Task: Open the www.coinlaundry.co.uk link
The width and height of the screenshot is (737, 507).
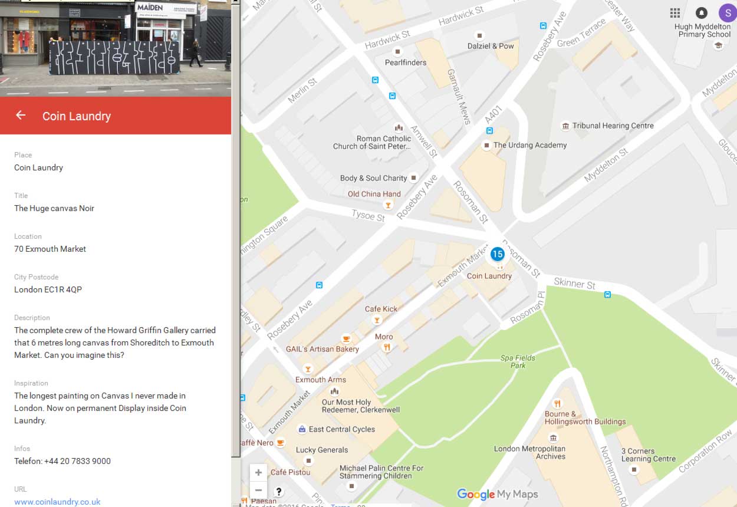Action: point(57,502)
